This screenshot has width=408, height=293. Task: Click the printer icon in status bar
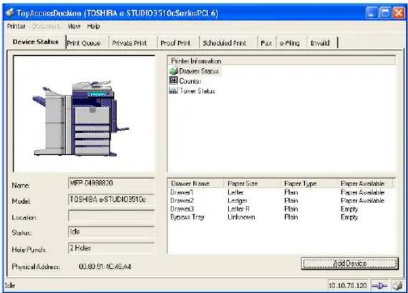tap(397, 286)
